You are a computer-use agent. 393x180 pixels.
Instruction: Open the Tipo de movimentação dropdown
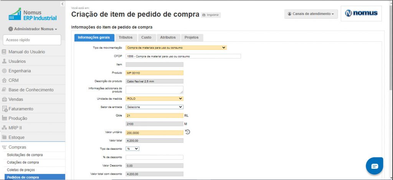coord(176,47)
